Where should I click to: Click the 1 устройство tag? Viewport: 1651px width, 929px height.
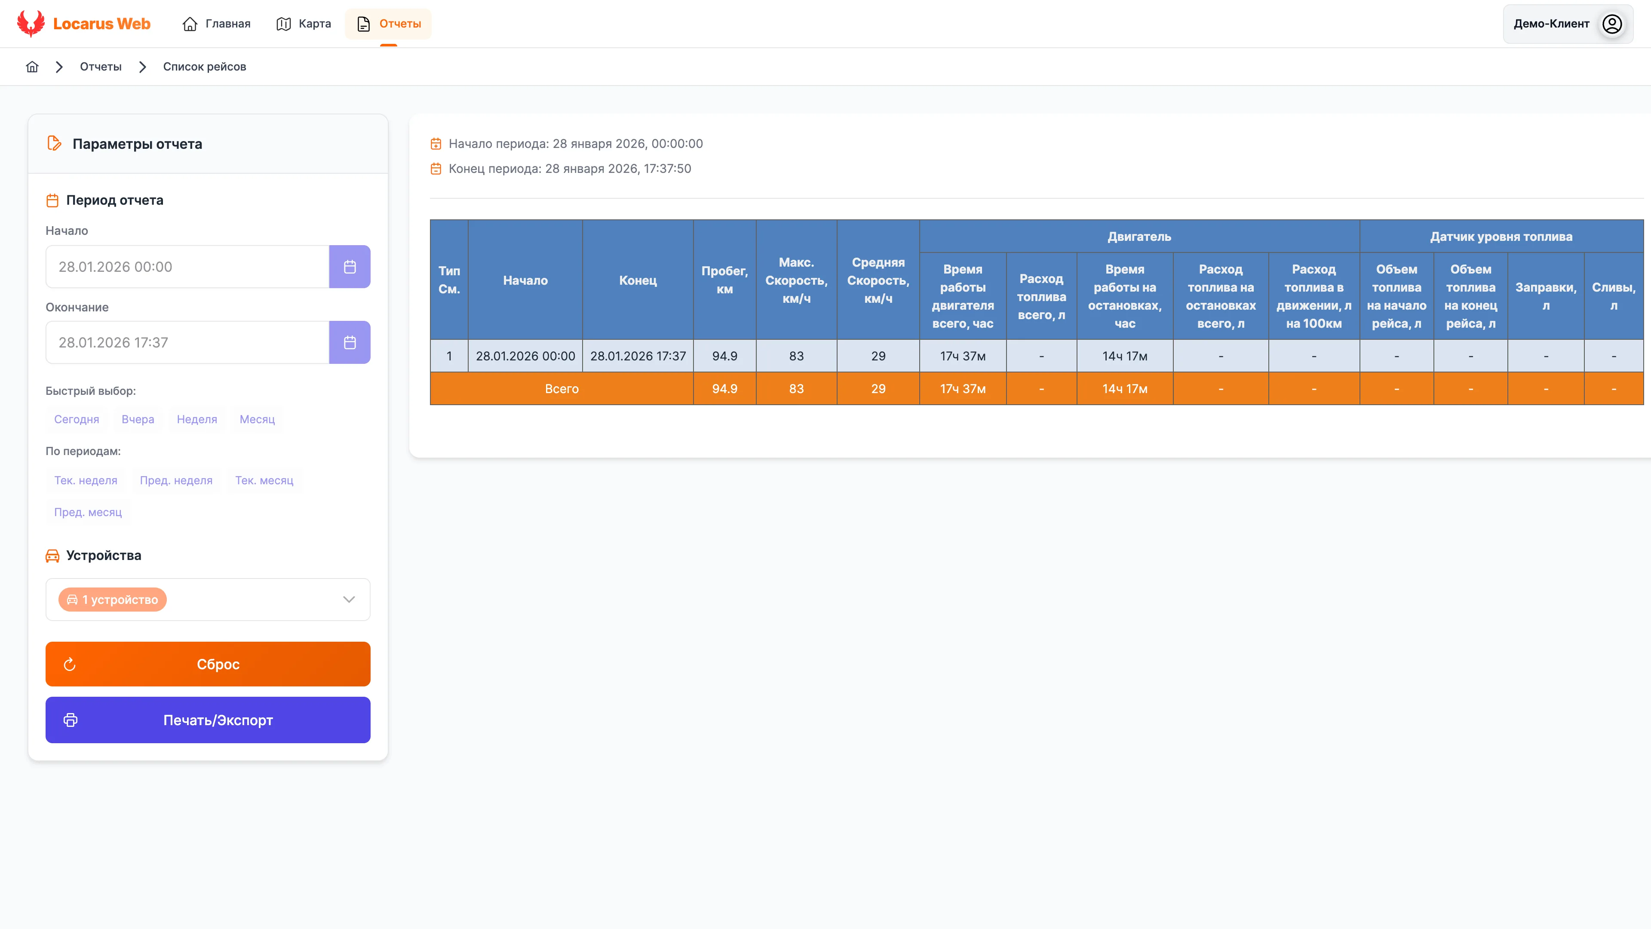pyautogui.click(x=113, y=600)
